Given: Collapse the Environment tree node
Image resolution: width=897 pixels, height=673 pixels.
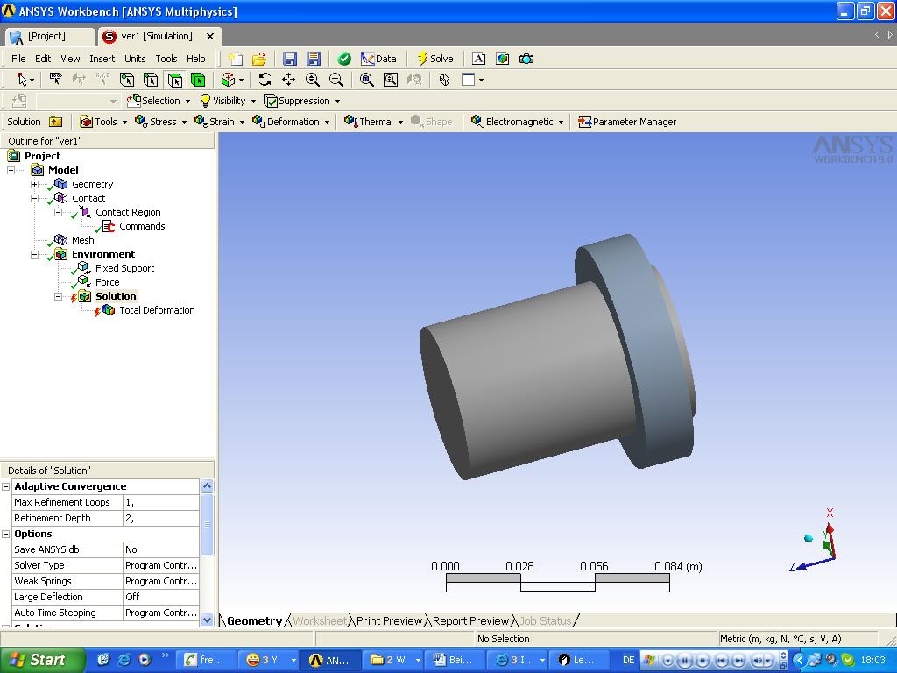Looking at the screenshot, I should (x=34, y=254).
